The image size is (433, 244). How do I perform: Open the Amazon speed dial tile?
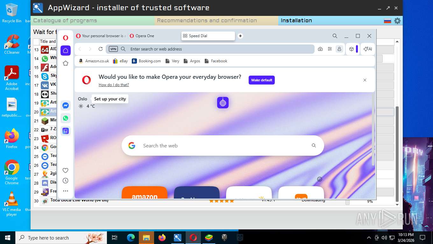(145, 193)
